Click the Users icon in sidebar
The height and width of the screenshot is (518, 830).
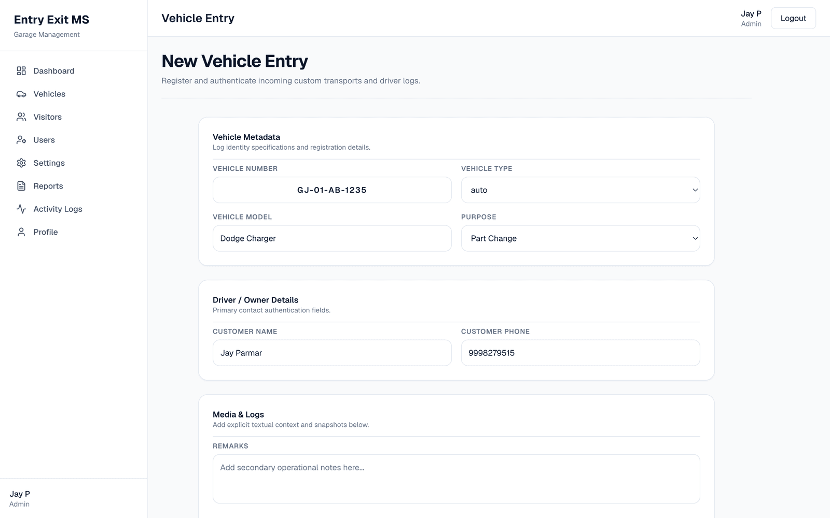coord(21,140)
